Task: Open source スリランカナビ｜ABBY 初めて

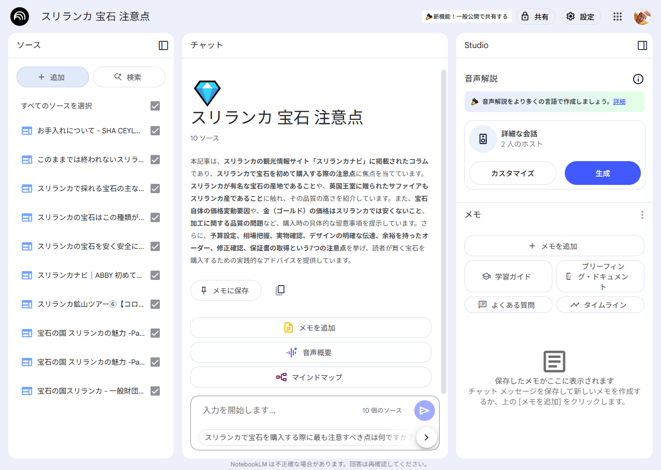Action: pyautogui.click(x=91, y=275)
